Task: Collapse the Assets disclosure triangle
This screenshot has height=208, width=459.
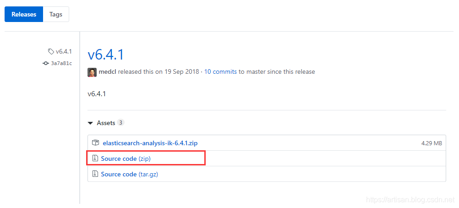Action: coord(90,123)
